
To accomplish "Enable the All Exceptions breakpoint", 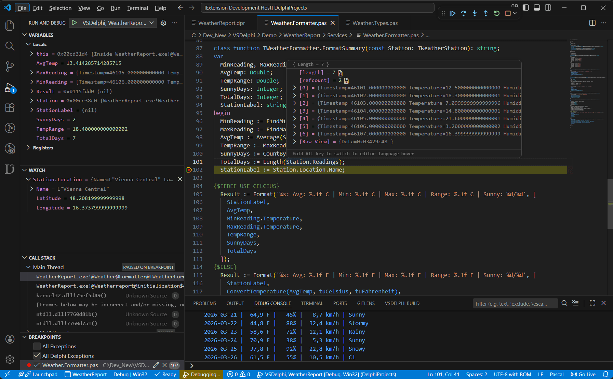I will point(37,346).
